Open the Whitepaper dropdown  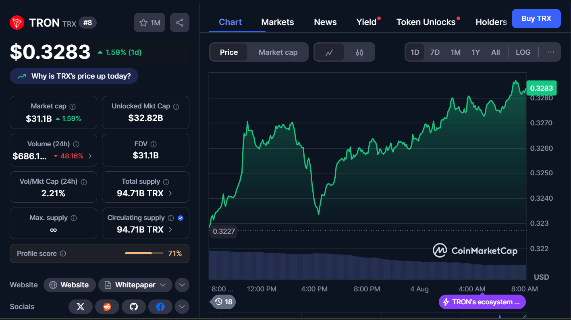pyautogui.click(x=135, y=285)
